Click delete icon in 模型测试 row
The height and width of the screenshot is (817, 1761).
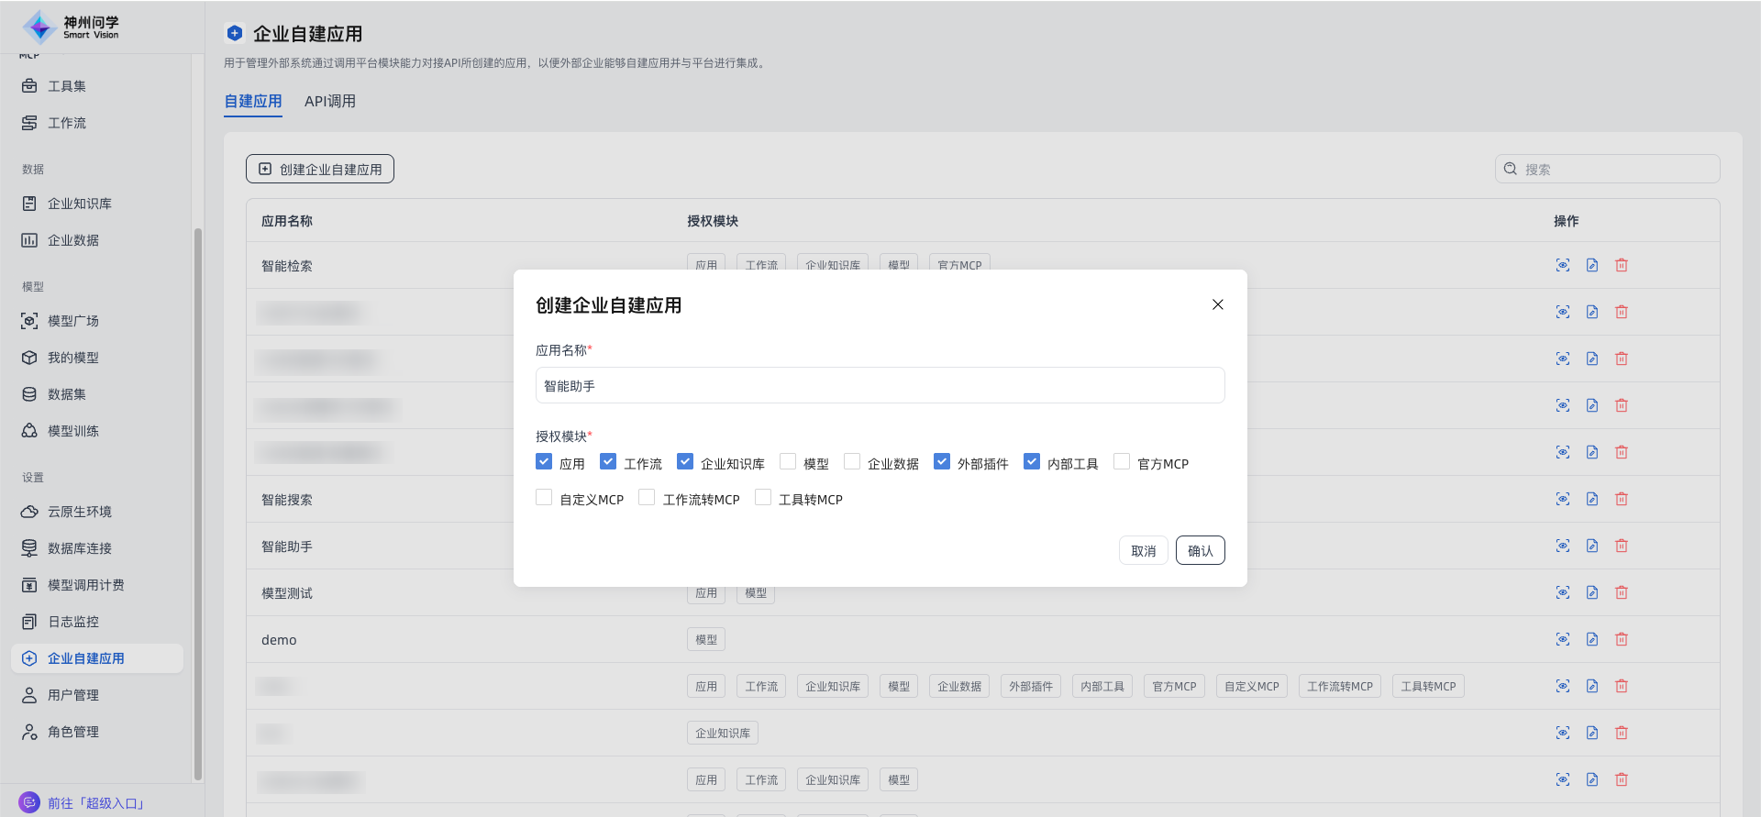(1622, 592)
